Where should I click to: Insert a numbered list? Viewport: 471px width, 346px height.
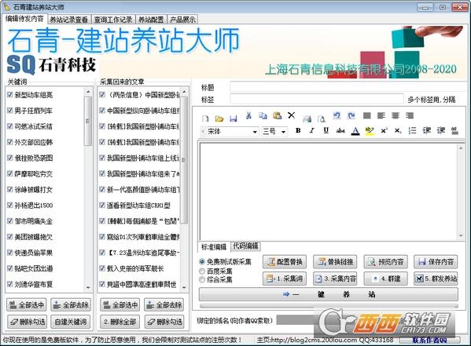click(413, 130)
